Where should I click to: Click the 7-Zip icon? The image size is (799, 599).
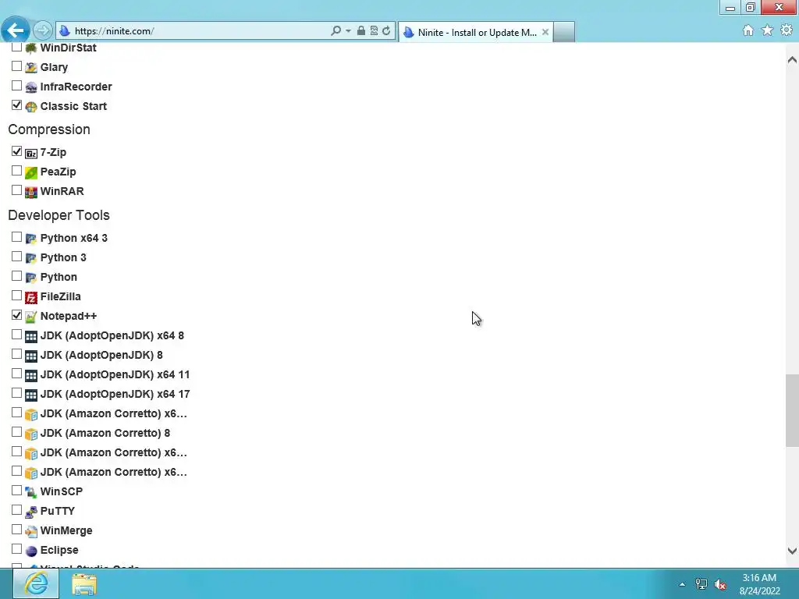(x=31, y=153)
